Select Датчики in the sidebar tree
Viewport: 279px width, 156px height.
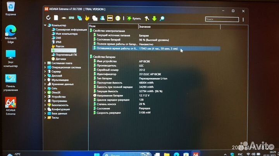[x=60, y=59]
